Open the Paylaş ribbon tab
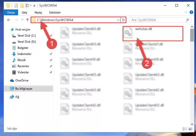 point(38,12)
